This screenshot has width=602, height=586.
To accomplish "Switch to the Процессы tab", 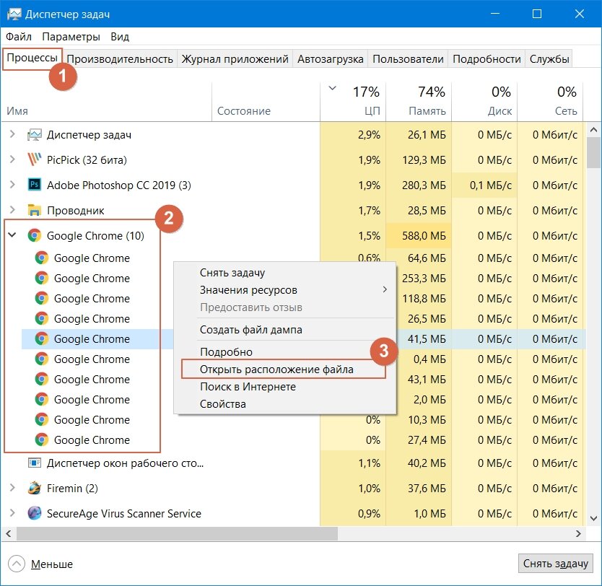I will pos(32,58).
